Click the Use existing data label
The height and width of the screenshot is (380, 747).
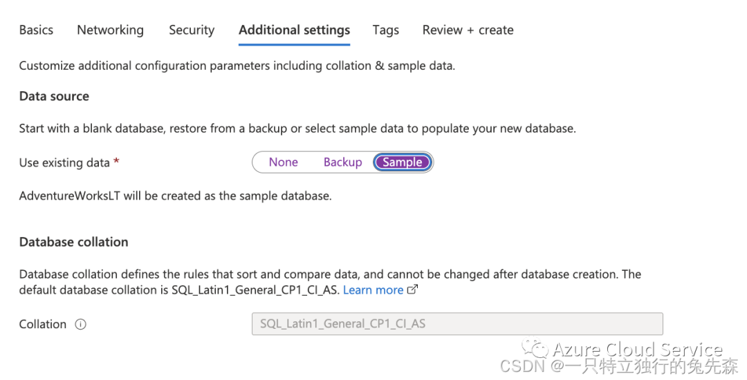64,163
